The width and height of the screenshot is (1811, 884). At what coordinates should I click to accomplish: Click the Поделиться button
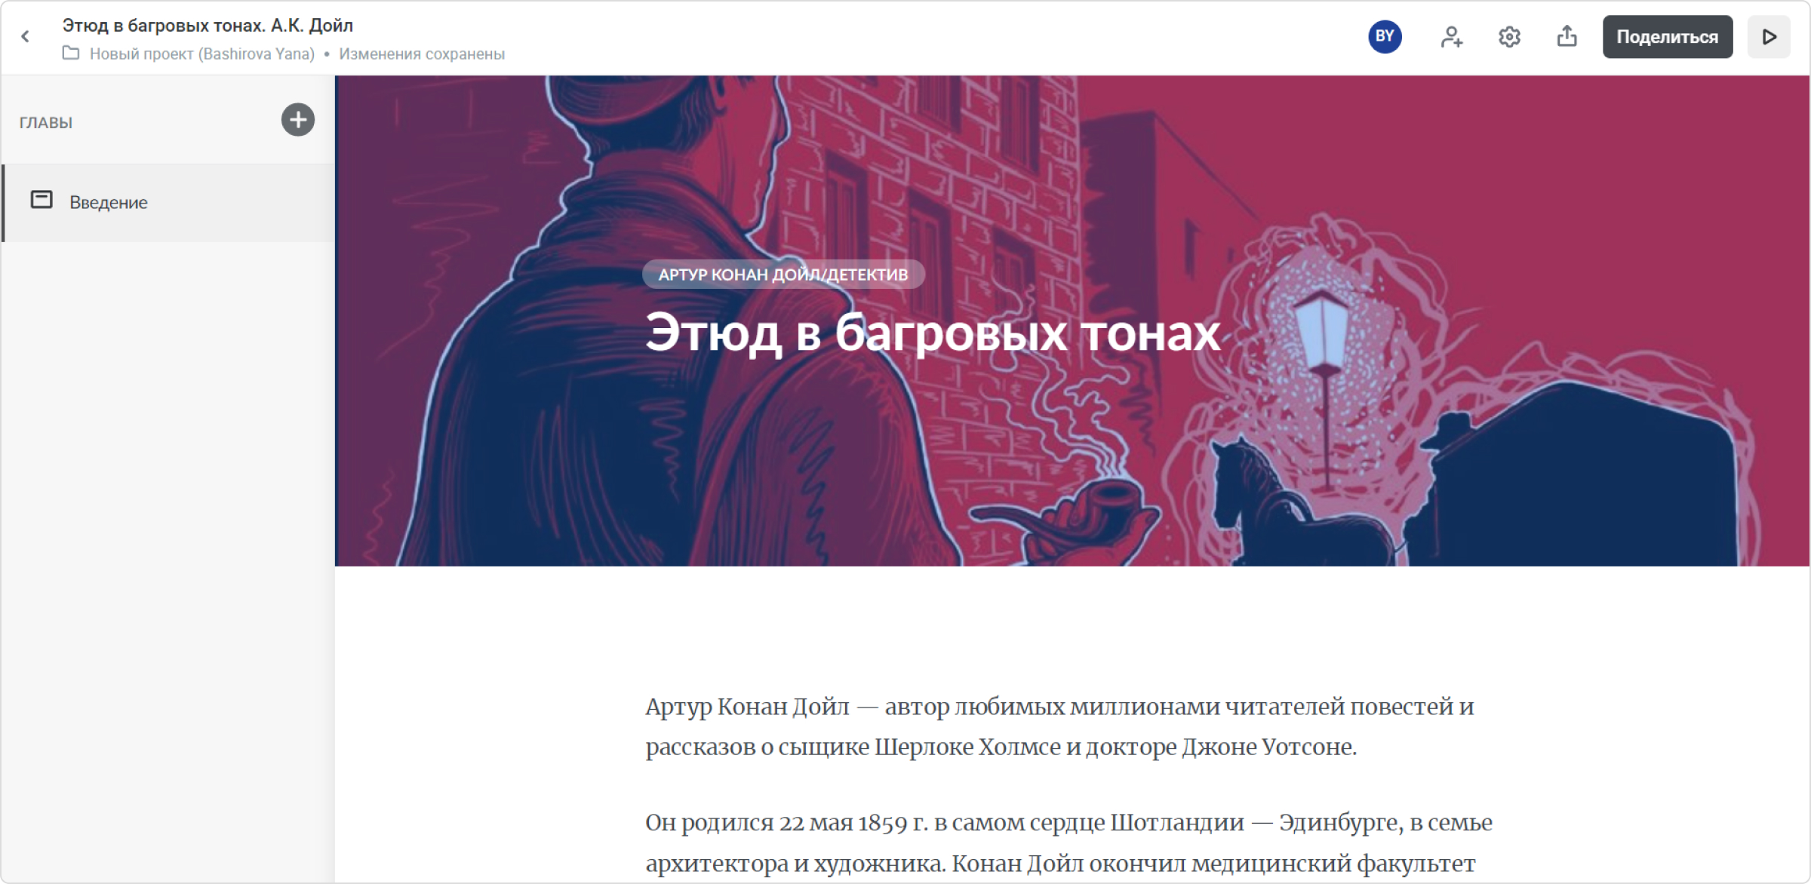pos(1668,37)
